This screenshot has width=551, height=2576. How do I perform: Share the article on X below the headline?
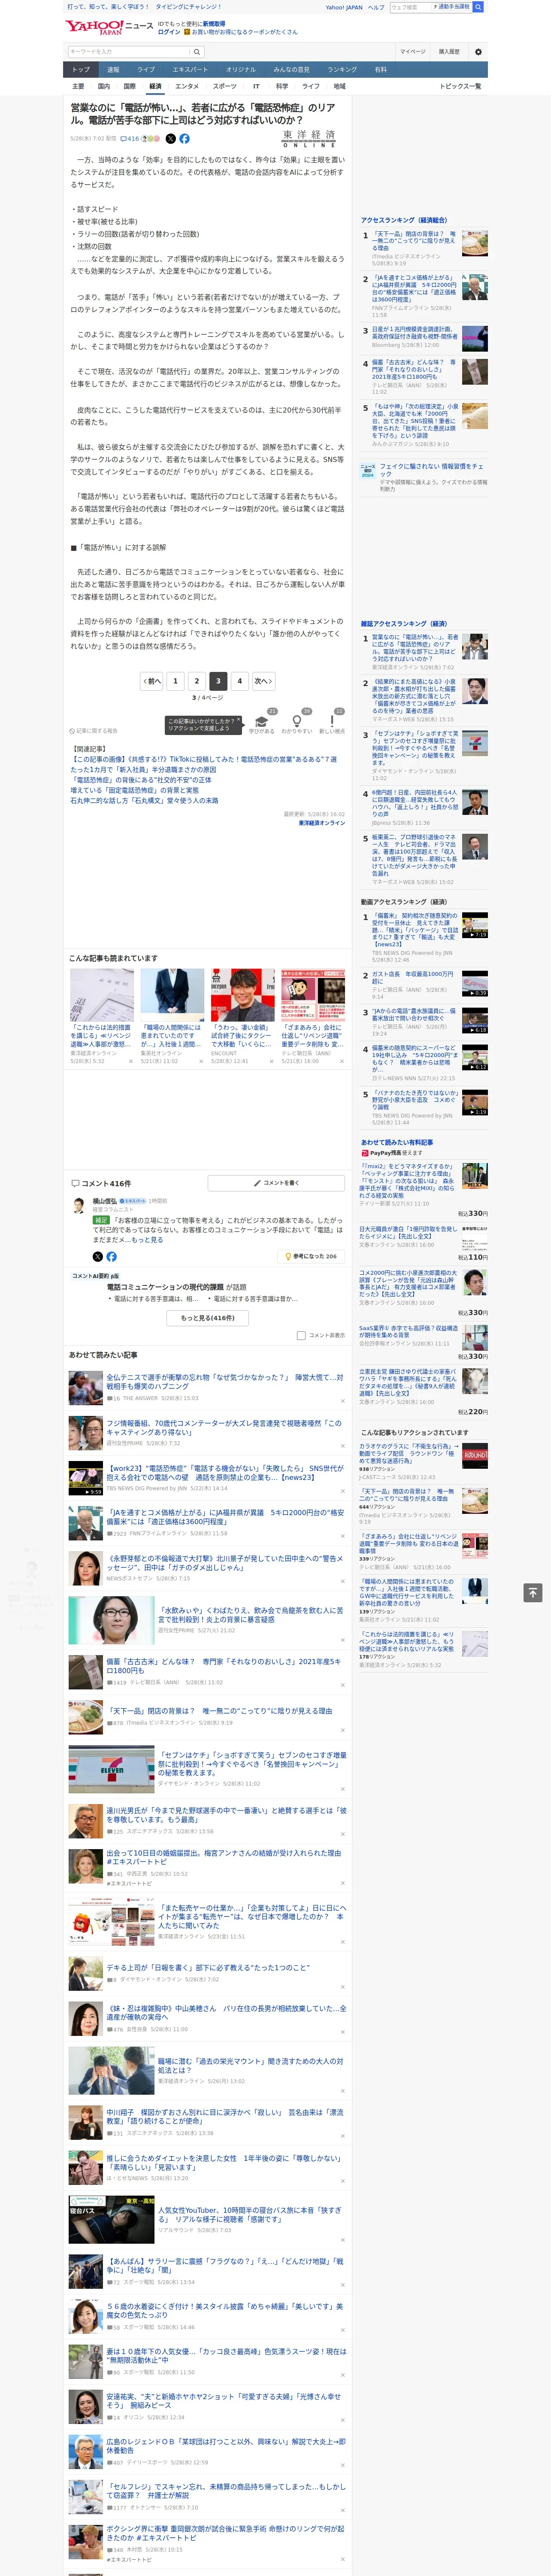(x=170, y=139)
